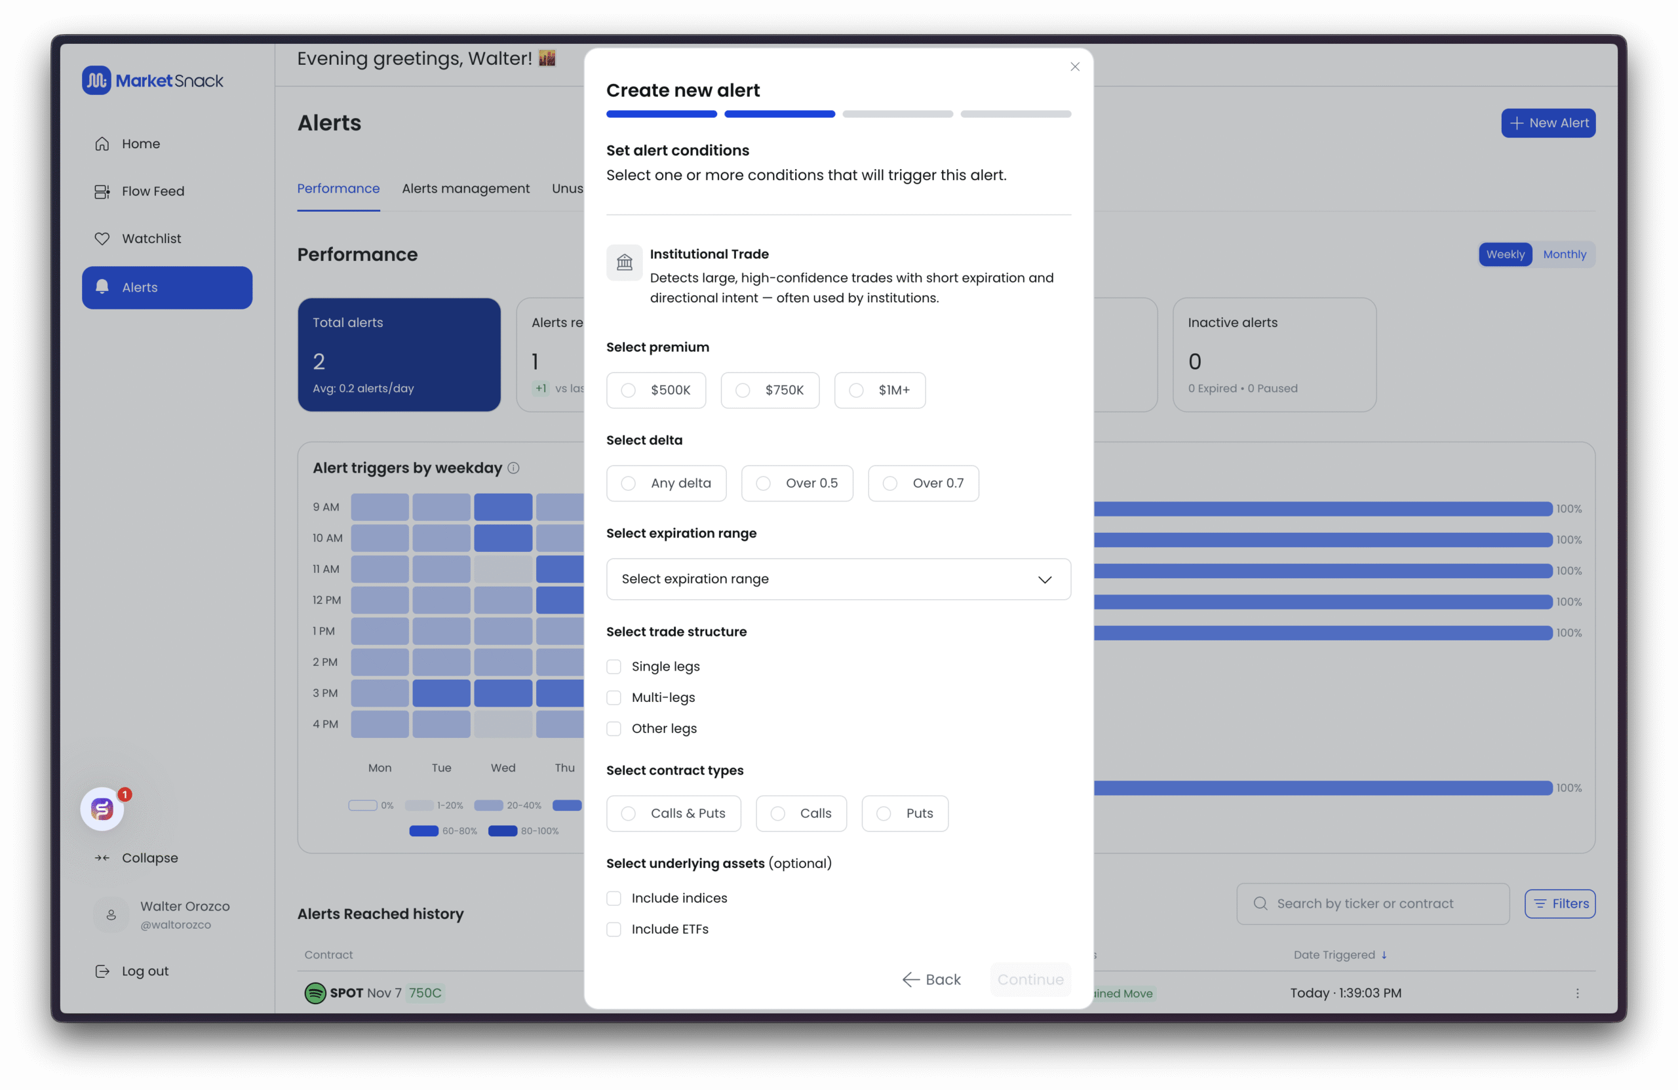Click the chat widget with notification badge
Image resolution: width=1678 pixels, height=1090 pixels.
103,809
